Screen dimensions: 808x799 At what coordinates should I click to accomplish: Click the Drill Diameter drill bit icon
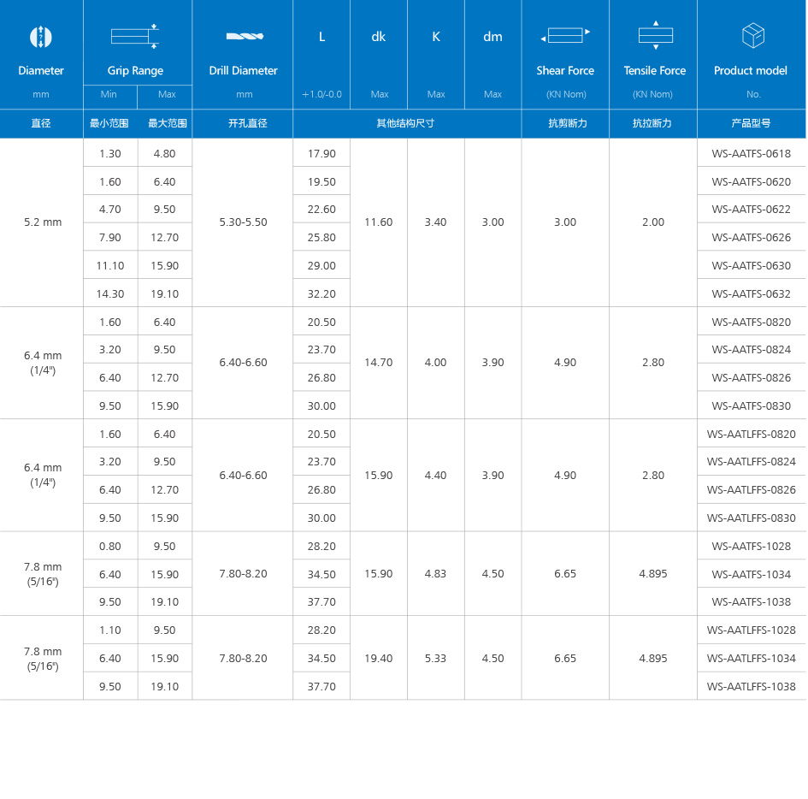pos(244,36)
